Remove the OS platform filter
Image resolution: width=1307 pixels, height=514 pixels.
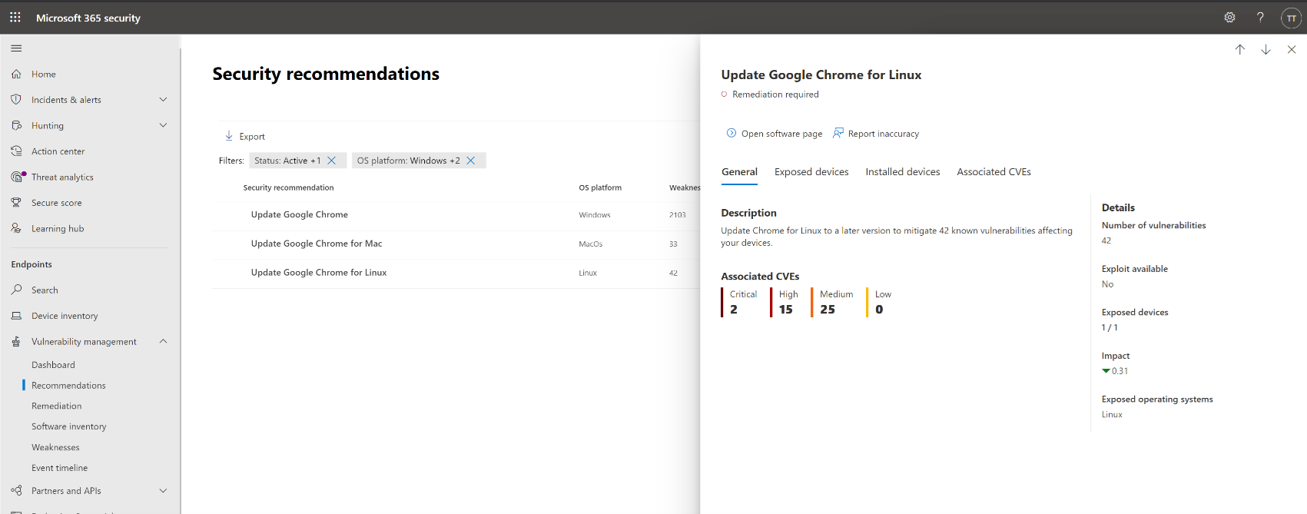coord(471,161)
